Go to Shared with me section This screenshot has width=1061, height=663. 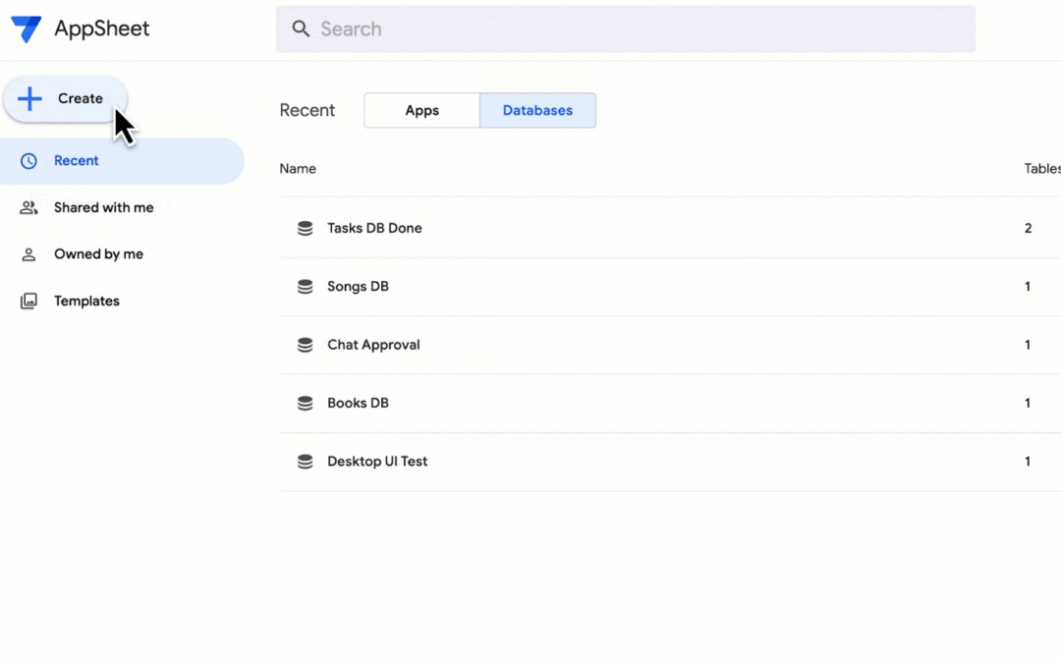point(103,207)
